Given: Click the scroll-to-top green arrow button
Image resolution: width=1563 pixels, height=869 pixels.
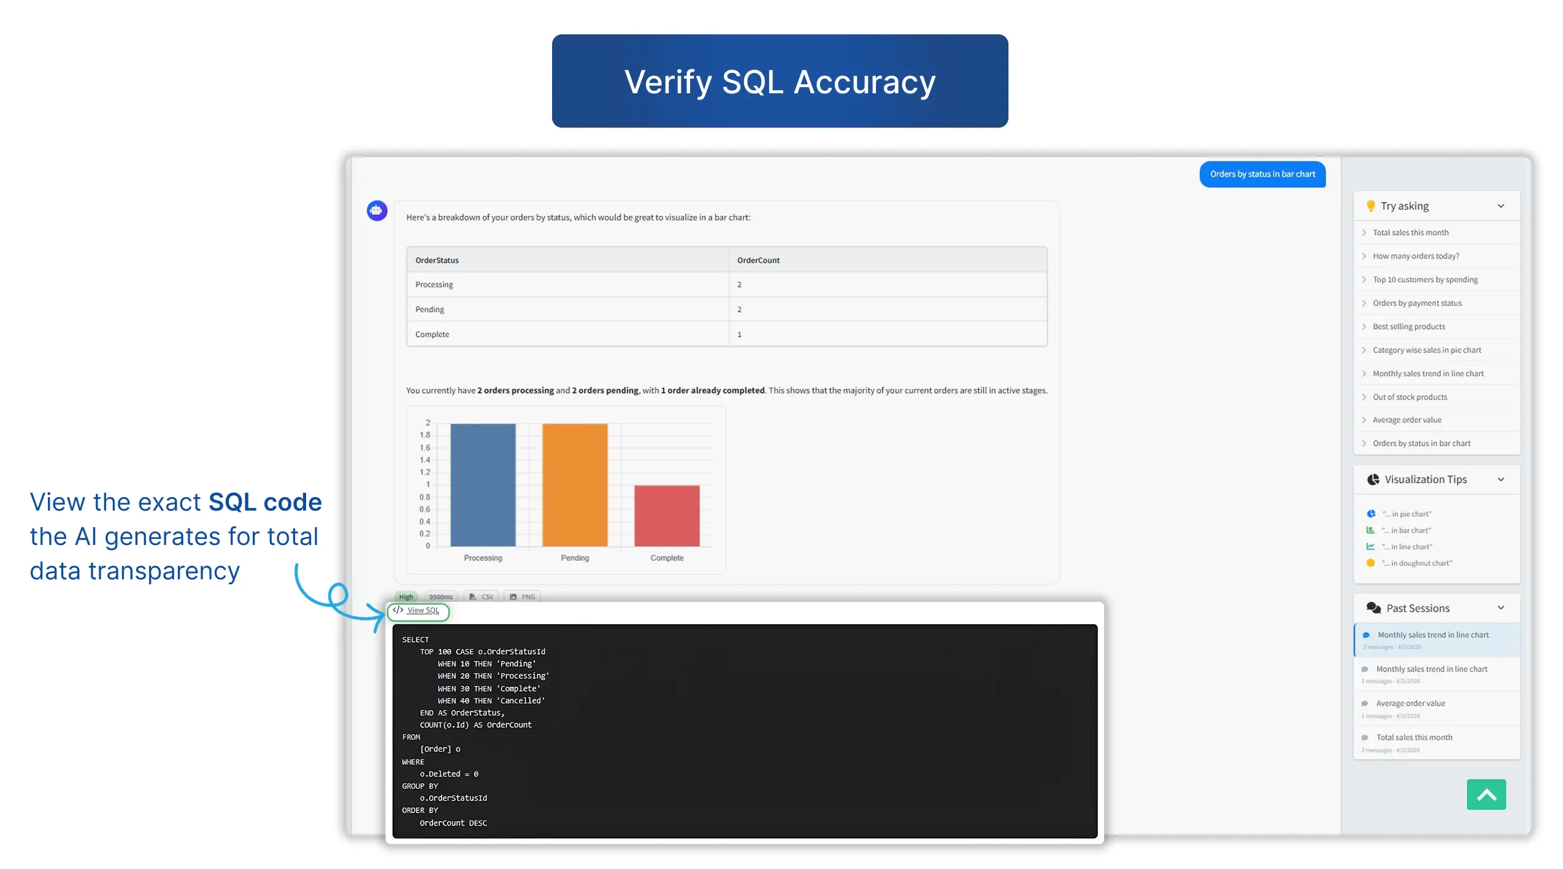Looking at the screenshot, I should [1486, 795].
